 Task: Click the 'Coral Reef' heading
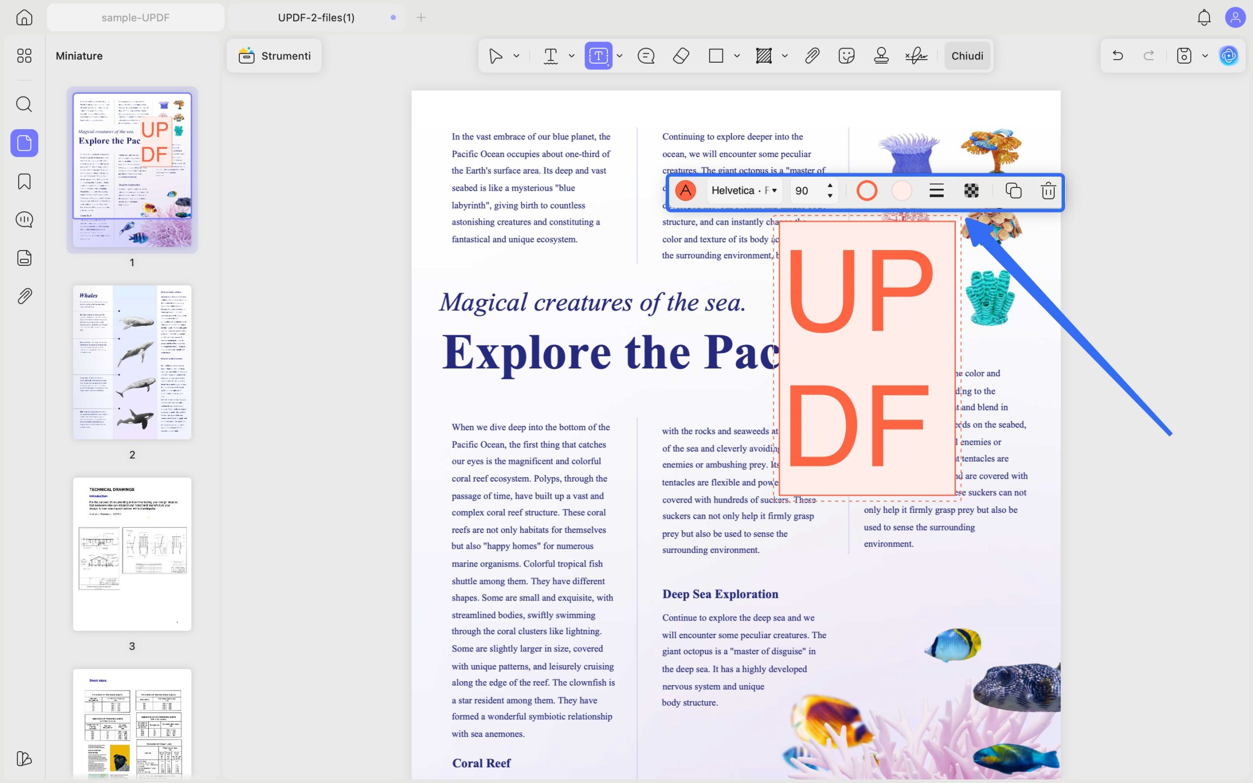click(481, 763)
